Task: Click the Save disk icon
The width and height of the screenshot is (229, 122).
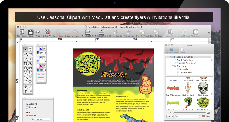Action: pos(31,32)
